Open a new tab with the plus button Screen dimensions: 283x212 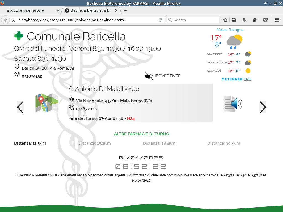pos(125,10)
